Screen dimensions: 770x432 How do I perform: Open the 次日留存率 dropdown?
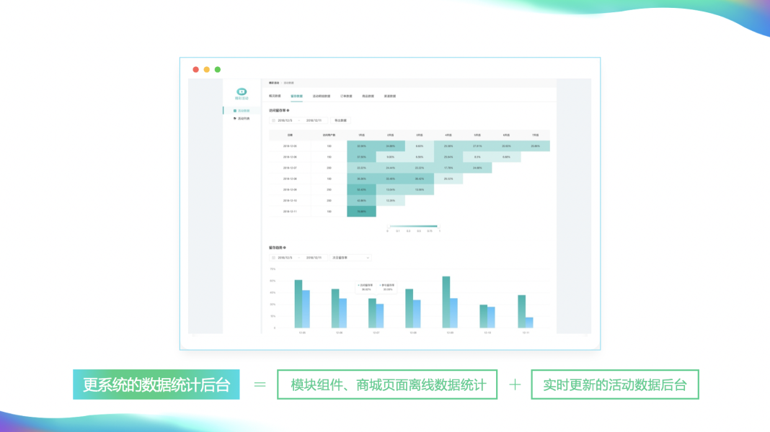point(350,257)
